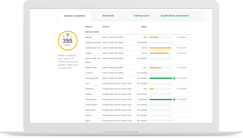Click the empty Signs progress bar
The width and height of the screenshot is (243, 138).
161,121
